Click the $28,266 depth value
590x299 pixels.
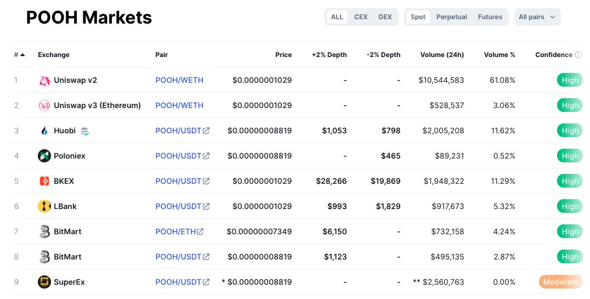[x=331, y=181]
